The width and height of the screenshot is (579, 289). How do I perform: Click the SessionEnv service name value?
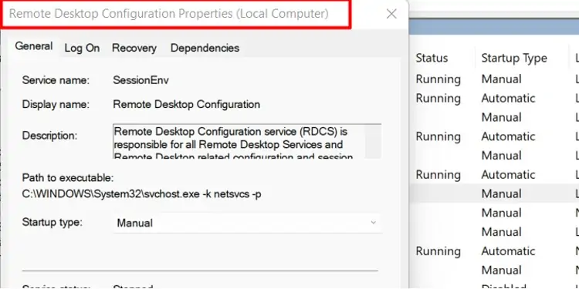pos(141,80)
